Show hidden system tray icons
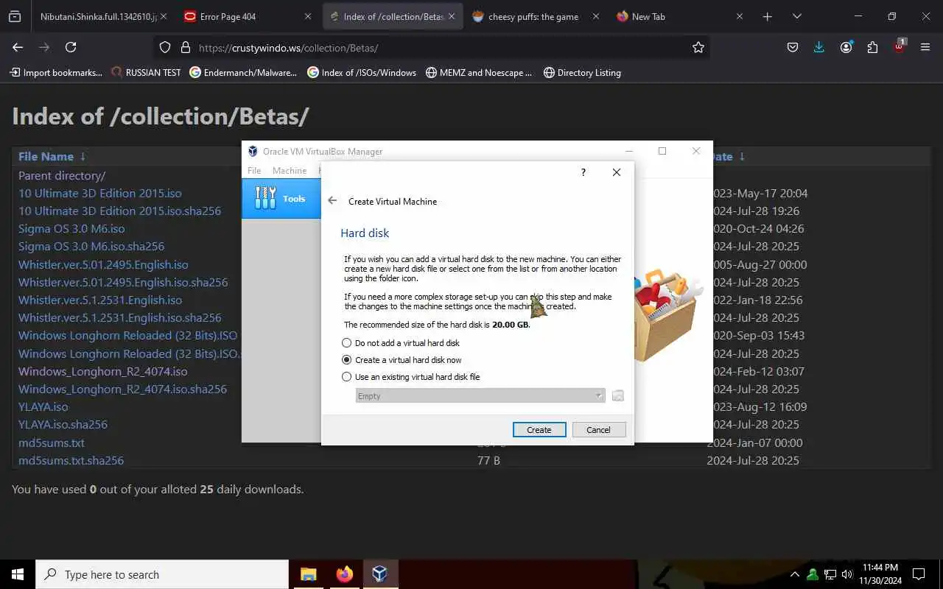 click(x=794, y=574)
